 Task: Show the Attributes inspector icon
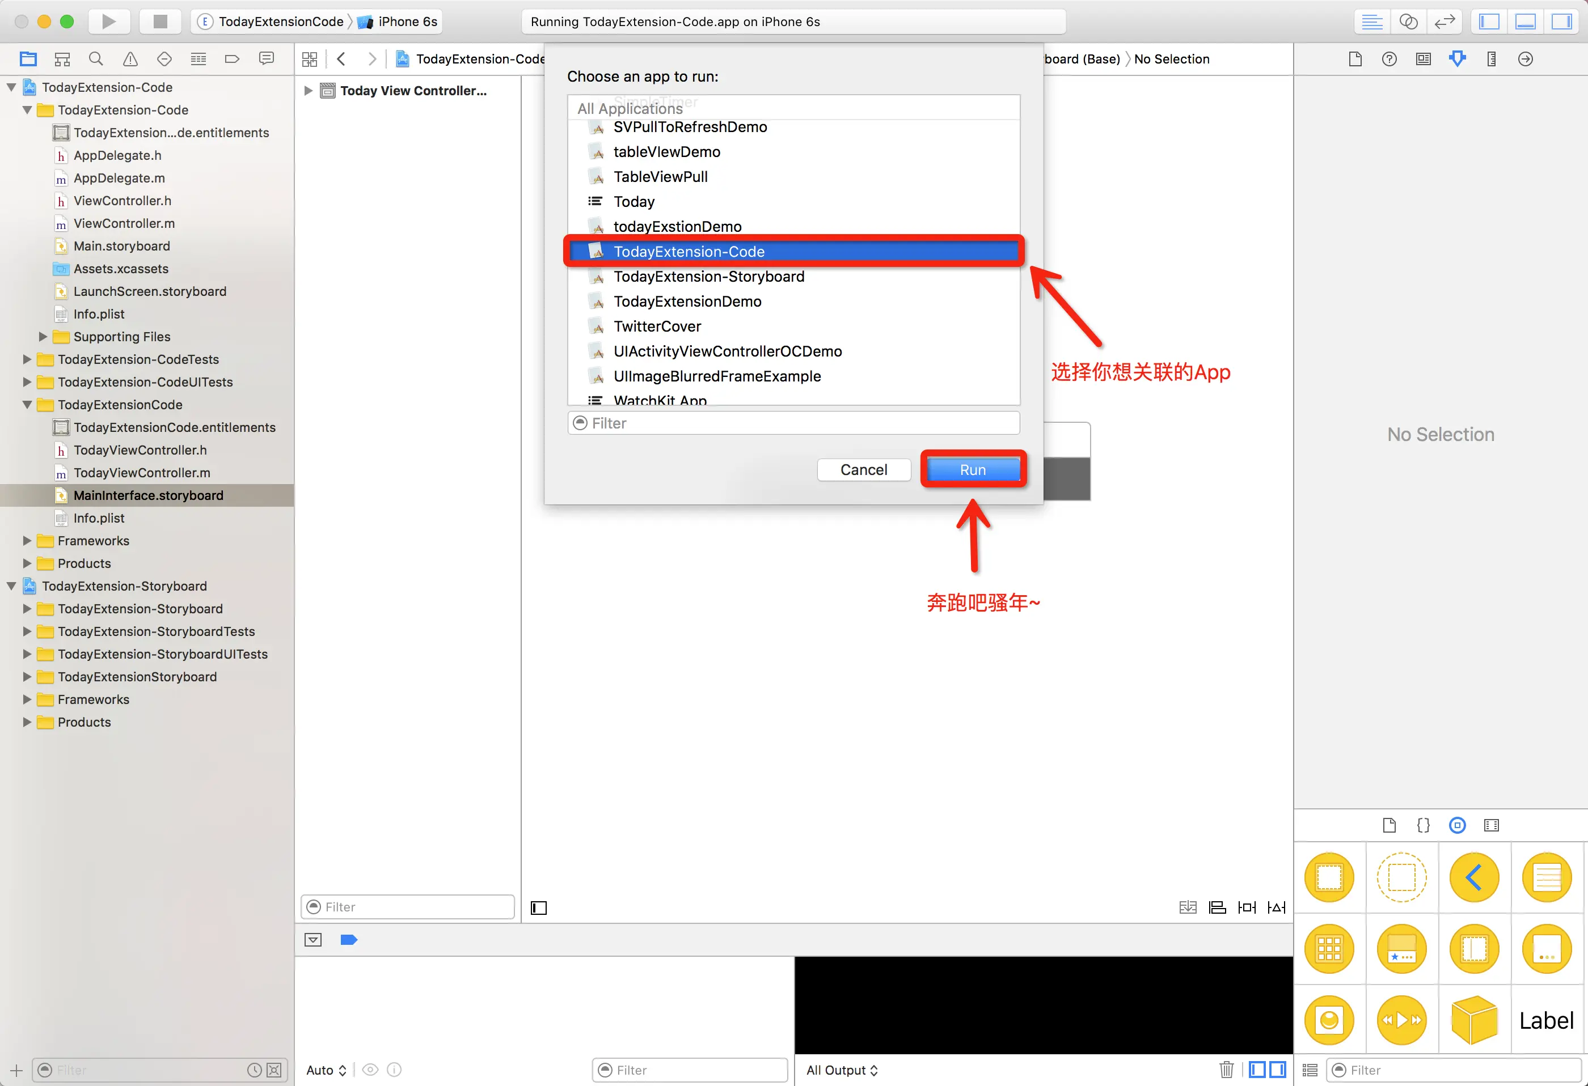[x=1457, y=59]
